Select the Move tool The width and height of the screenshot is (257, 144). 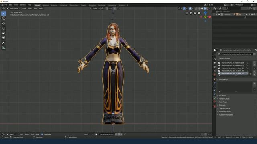click(4, 24)
